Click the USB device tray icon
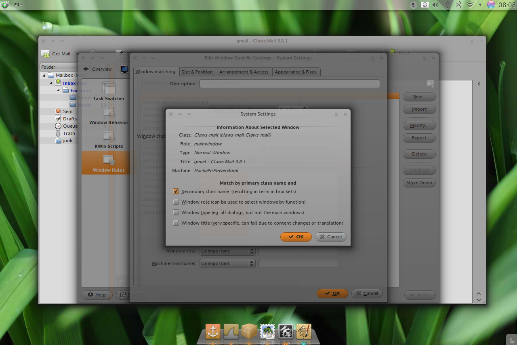Image resolution: width=517 pixels, height=345 pixels. (447, 5)
